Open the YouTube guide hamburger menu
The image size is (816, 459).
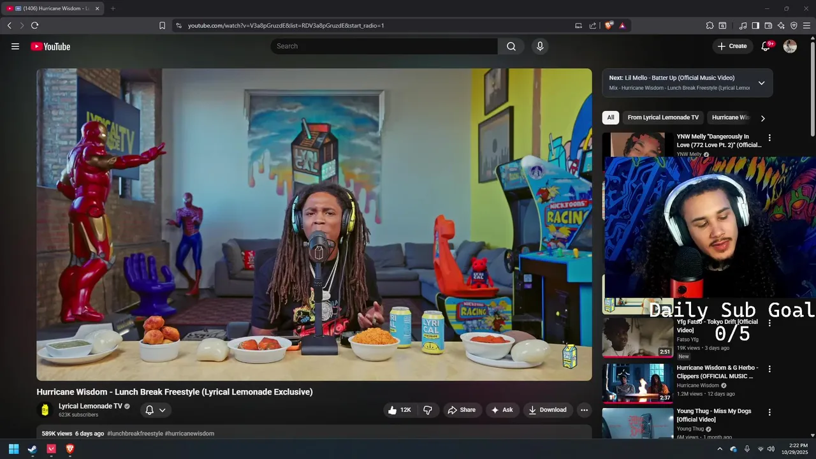pos(15,46)
